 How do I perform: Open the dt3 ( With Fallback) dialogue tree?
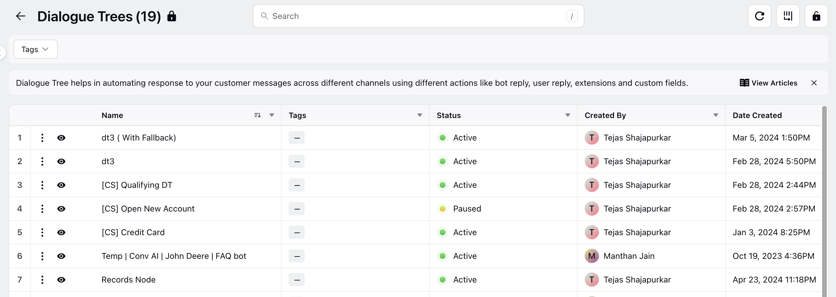[x=139, y=138]
